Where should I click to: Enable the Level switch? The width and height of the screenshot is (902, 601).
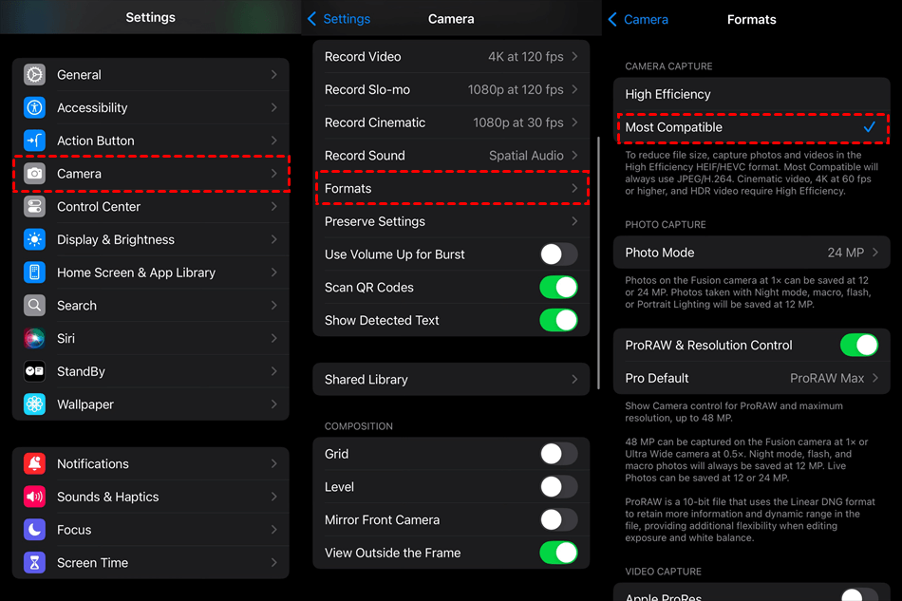[558, 486]
